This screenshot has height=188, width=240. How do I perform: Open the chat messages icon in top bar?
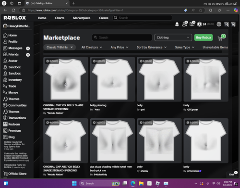coord(192,24)
